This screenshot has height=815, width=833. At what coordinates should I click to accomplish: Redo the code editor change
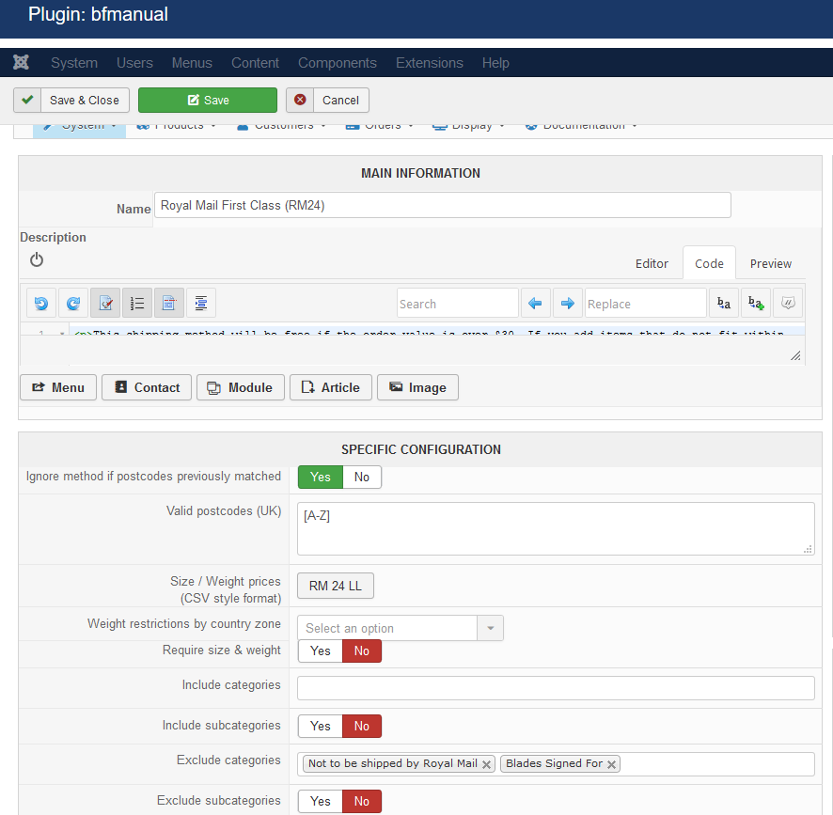(73, 303)
